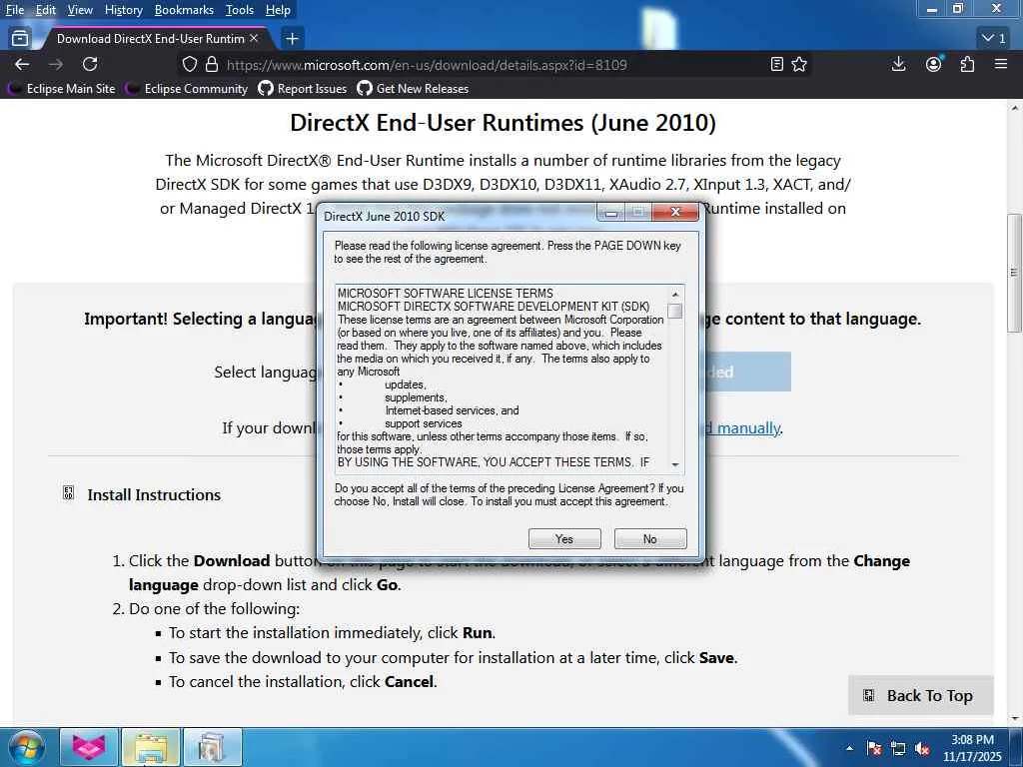1023x767 pixels.
Task: Open the pink cat taskbar application
Action: point(89,747)
